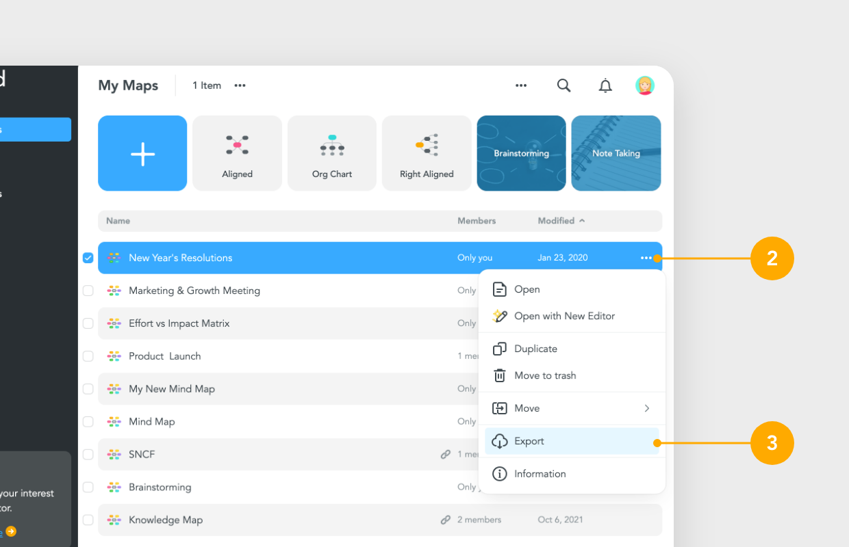Create a new map with the plus button
Screen dimensions: 849x547
(x=142, y=153)
